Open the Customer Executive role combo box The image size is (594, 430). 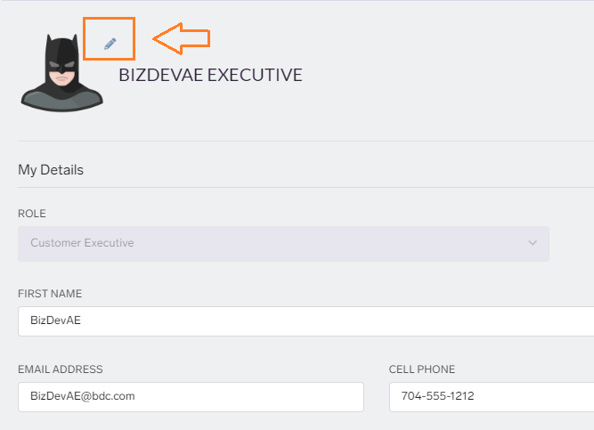[x=283, y=244]
